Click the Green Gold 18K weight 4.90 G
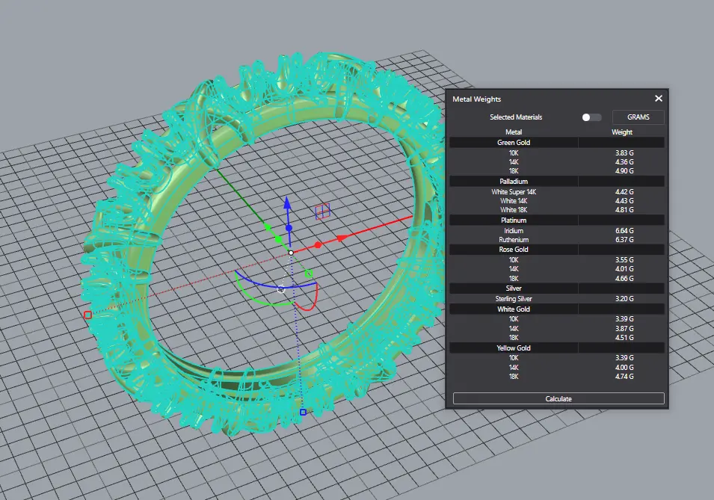The image size is (714, 500). click(624, 170)
